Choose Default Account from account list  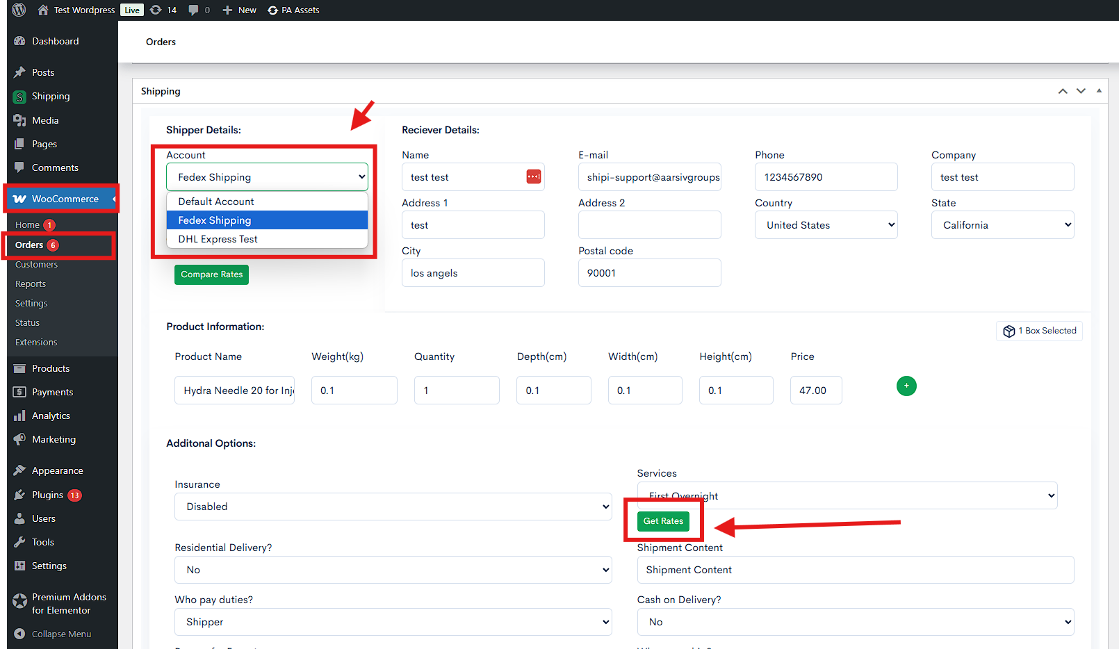pyautogui.click(x=267, y=202)
